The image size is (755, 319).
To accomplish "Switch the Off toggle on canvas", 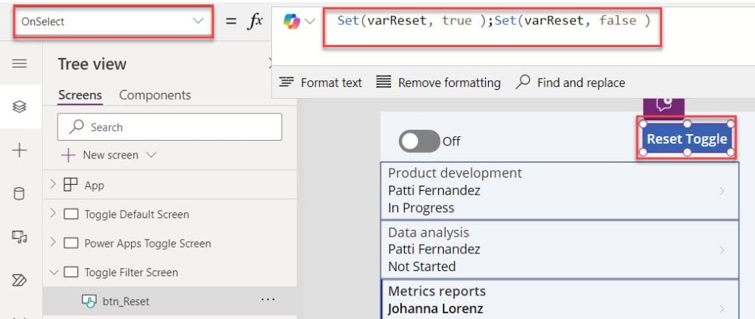I will pos(420,141).
